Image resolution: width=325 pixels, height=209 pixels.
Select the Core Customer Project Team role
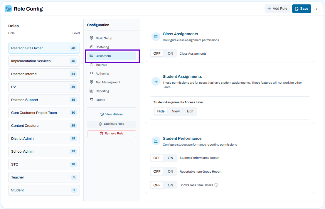pyautogui.click(x=44, y=113)
